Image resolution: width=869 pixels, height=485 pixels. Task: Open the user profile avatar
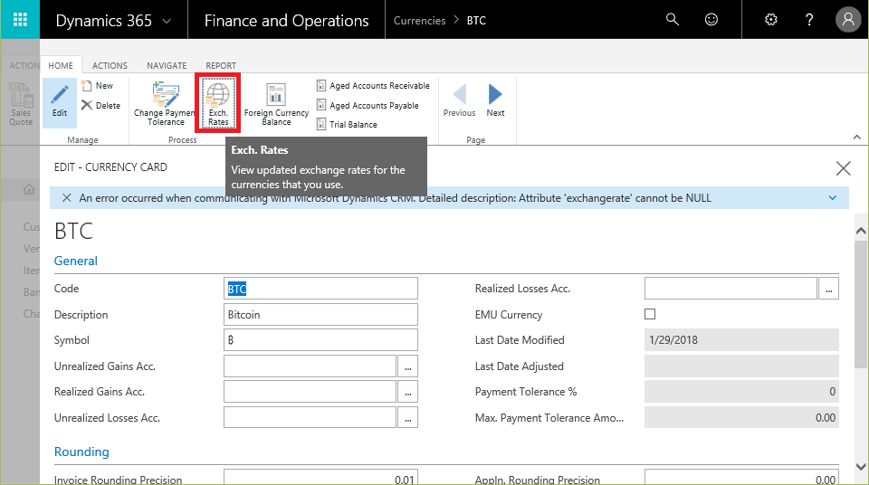848,20
